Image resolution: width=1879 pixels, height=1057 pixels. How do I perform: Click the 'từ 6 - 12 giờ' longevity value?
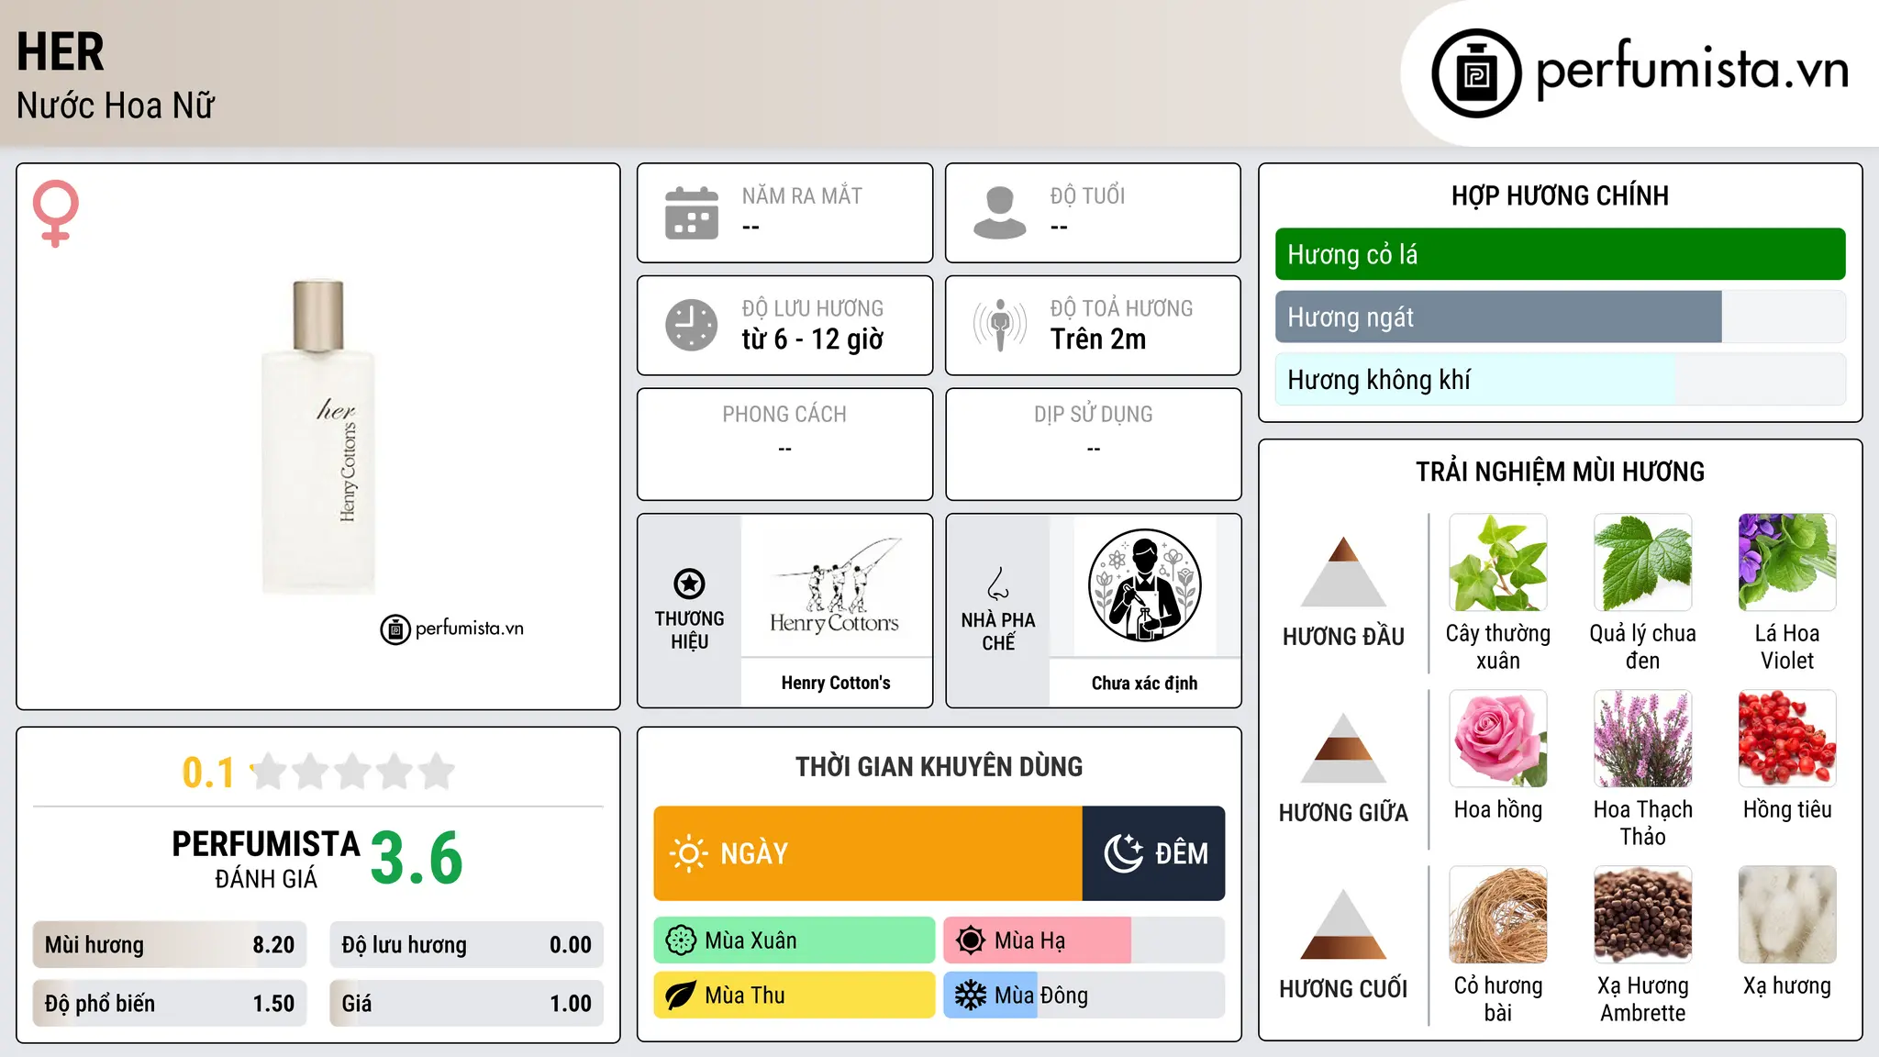tap(813, 339)
